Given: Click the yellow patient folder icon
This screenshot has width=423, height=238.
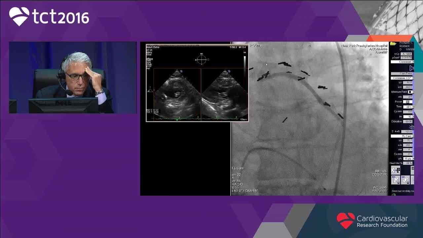Looking at the screenshot, I should pyautogui.click(x=393, y=44).
